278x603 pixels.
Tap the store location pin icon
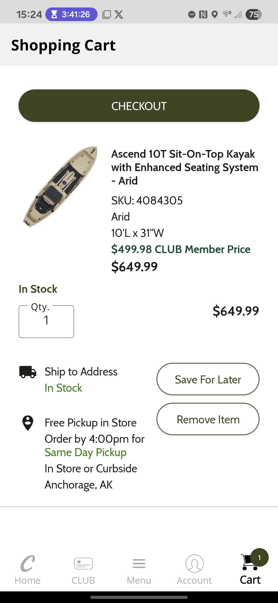click(28, 423)
